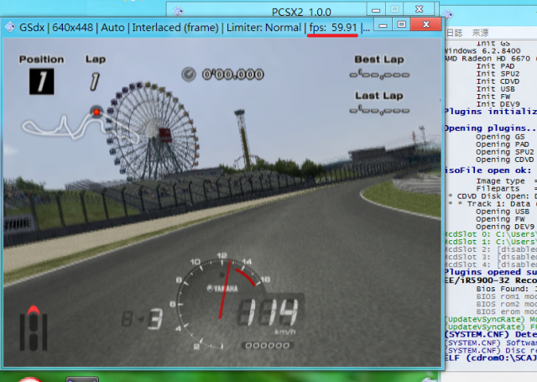Image resolution: width=537 pixels, height=382 pixels.
Task: Select the BIOS rom1 log line
Action: coord(507,296)
